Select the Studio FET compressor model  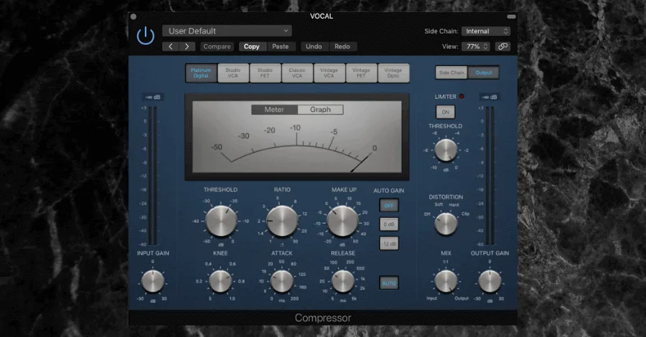click(266, 73)
